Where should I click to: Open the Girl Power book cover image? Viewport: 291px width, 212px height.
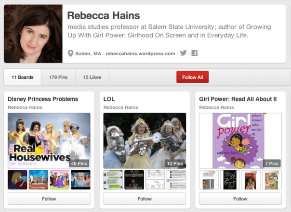click(x=240, y=140)
